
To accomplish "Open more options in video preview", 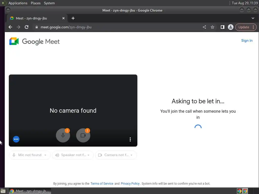I will [130, 139].
